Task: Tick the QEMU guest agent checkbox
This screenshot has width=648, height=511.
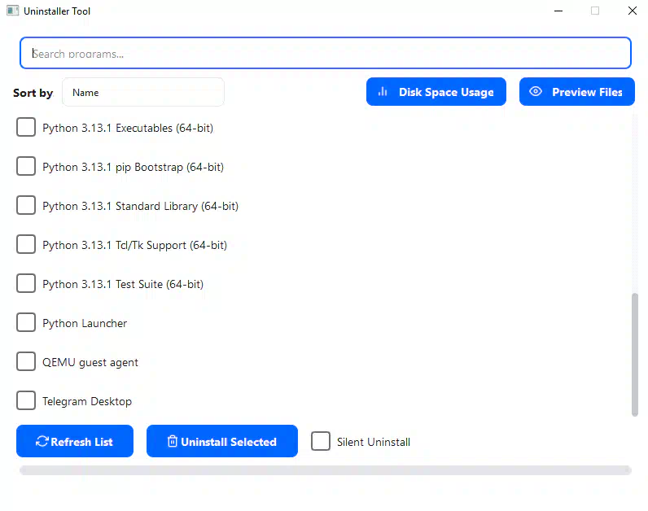Action: click(26, 362)
